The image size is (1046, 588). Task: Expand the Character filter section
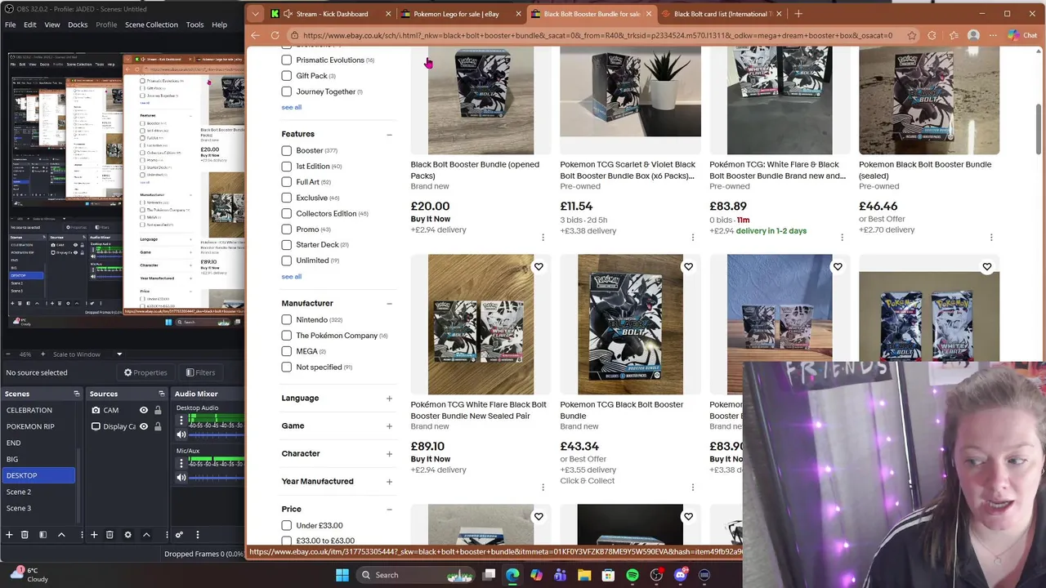(x=389, y=454)
